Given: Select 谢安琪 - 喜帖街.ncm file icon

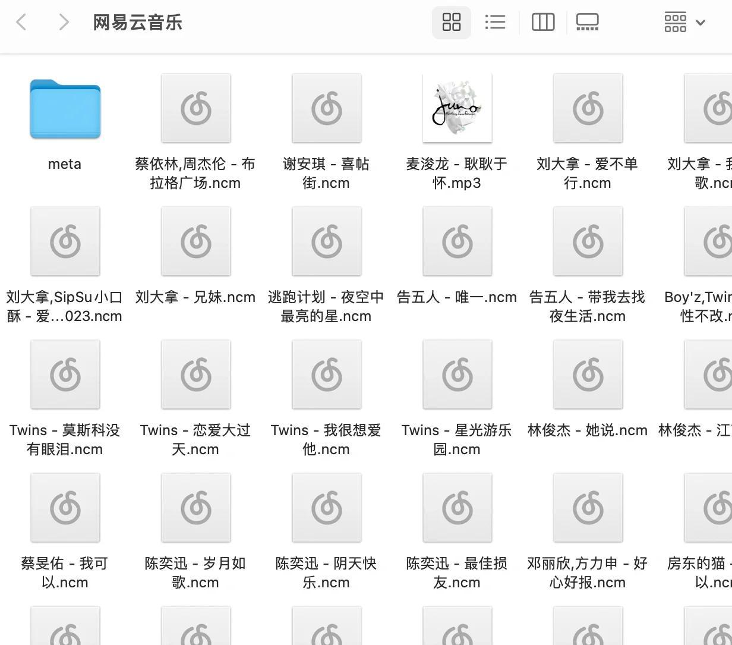Looking at the screenshot, I should click(327, 108).
